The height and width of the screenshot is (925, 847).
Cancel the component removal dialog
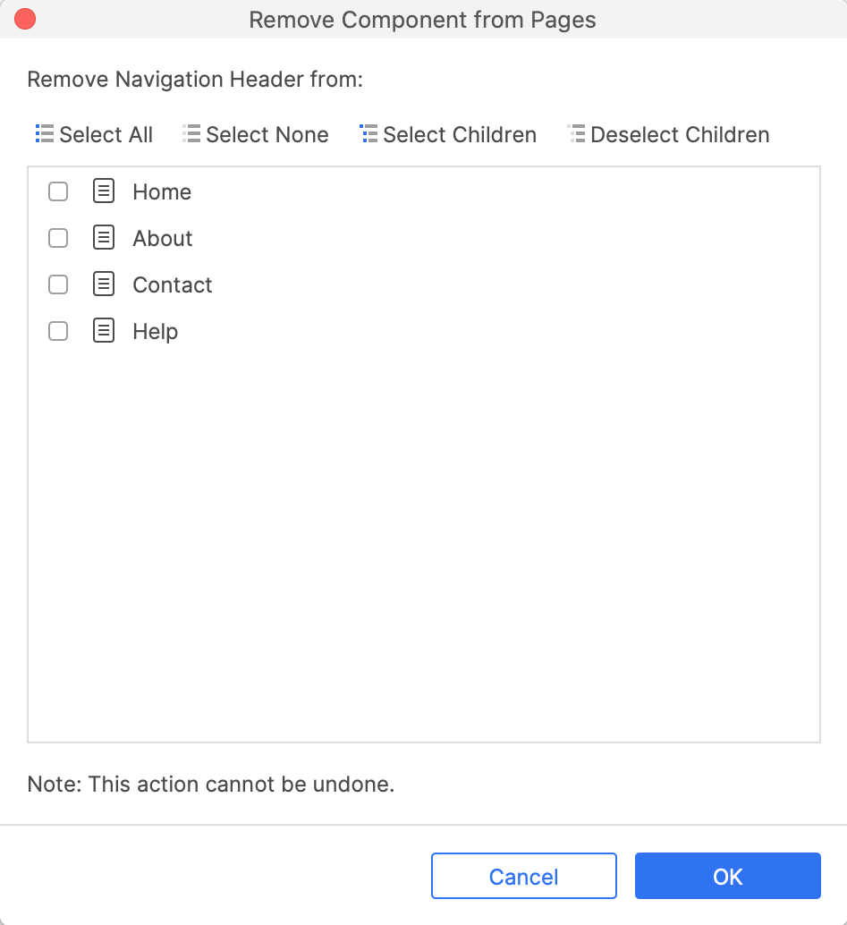point(524,876)
